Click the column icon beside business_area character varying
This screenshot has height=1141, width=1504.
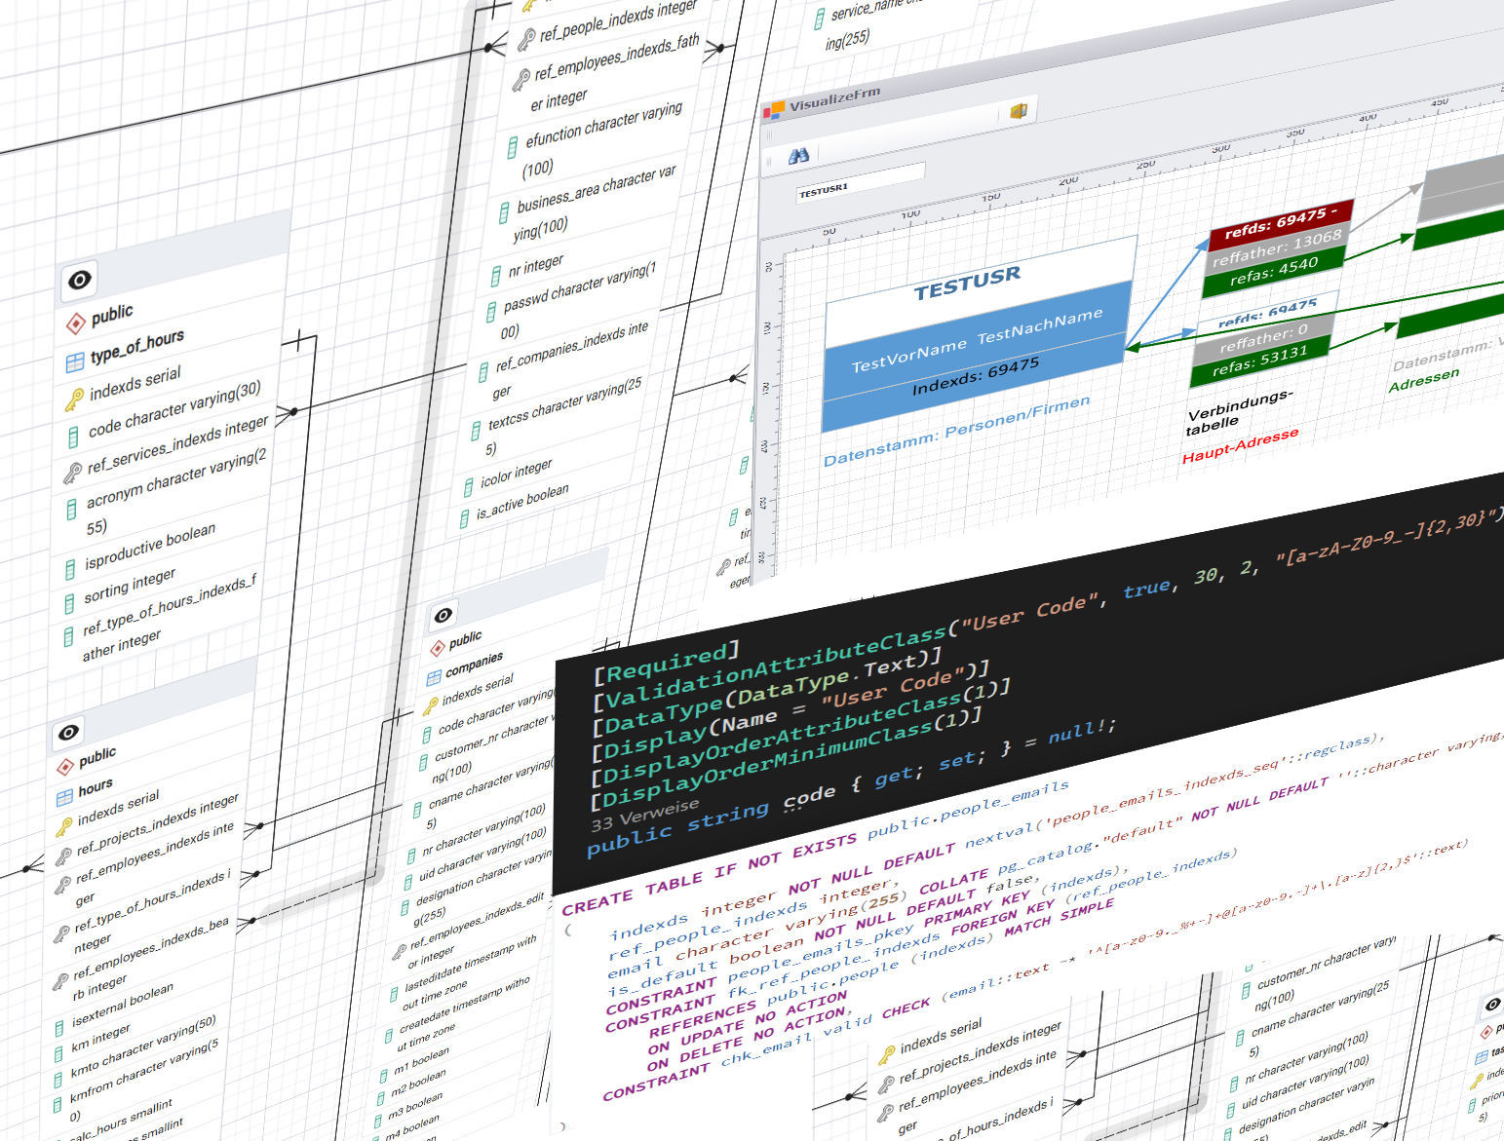click(504, 211)
